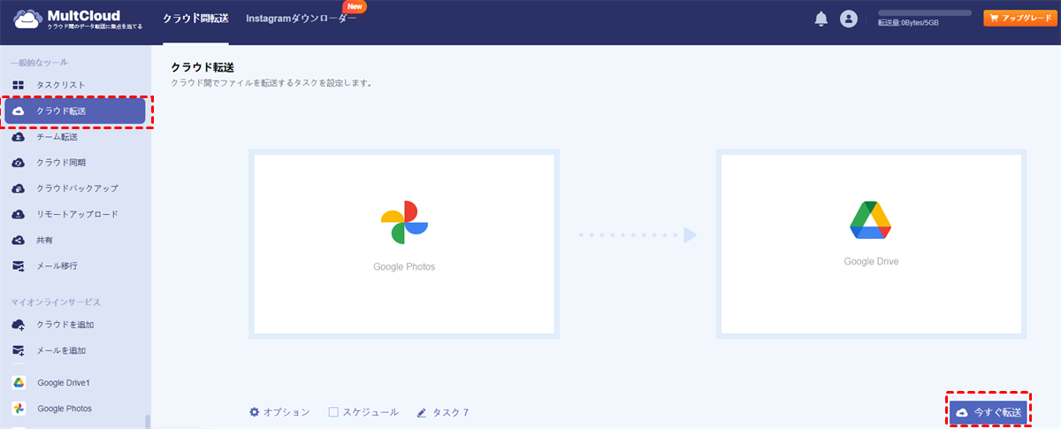This screenshot has height=429, width=1061.
Task: Click the クラウド同期 icon
Action: [18, 163]
